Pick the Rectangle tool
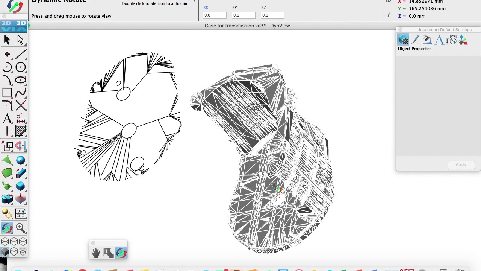 [x=7, y=93]
